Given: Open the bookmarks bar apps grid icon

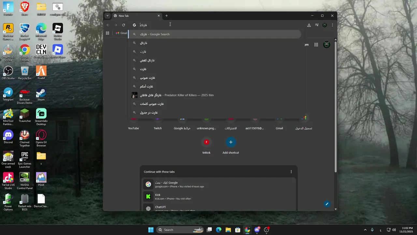Looking at the screenshot, I should click(x=108, y=33).
